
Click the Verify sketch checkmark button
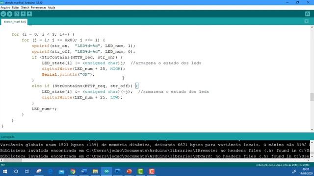coord(3,14)
